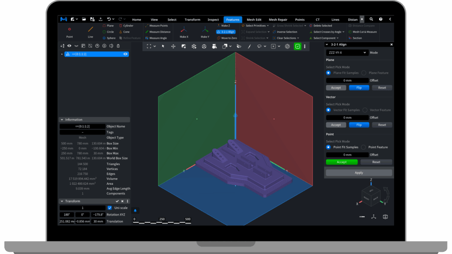Screen dimensions: 452x254
Task: Click the Make X axis icon
Action: coord(184,31)
